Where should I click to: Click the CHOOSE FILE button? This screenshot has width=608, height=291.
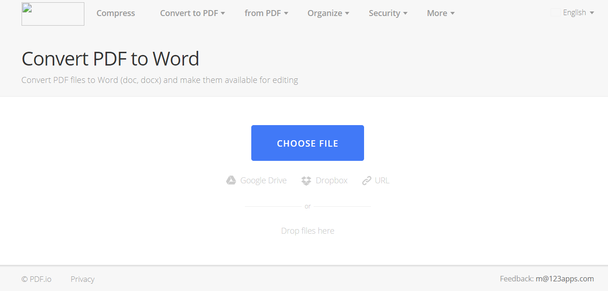pyautogui.click(x=308, y=143)
